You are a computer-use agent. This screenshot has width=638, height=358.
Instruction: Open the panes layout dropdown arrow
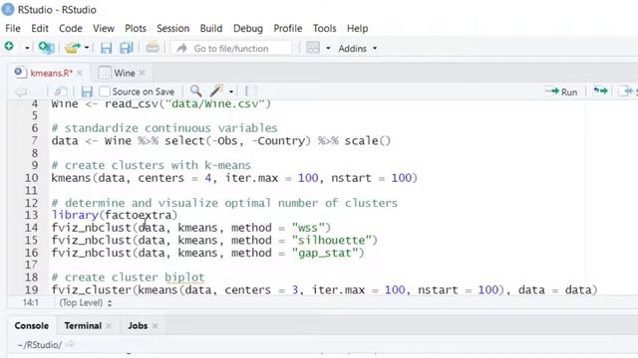coord(328,49)
